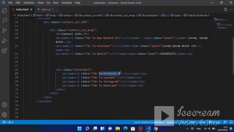Image resolution: width=234 pixels, height=132 pixels.
Task: Click the div.contact_us1.w50 breadcrumb
Action: 90,15
